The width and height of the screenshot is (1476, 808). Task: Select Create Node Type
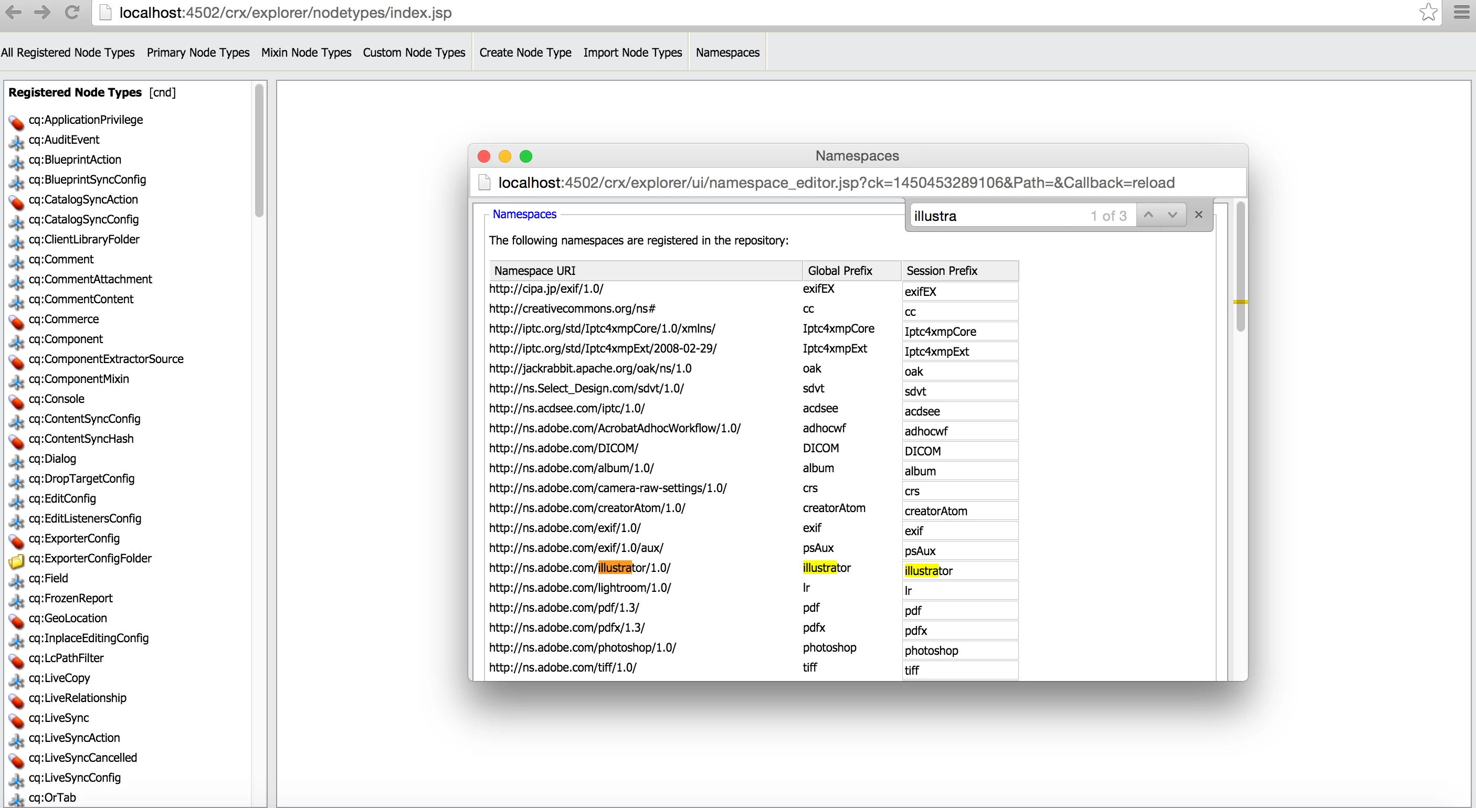[525, 52]
